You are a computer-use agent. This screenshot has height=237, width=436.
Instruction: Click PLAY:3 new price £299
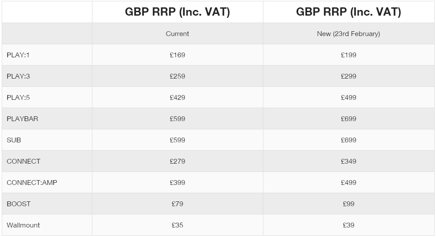(x=348, y=76)
